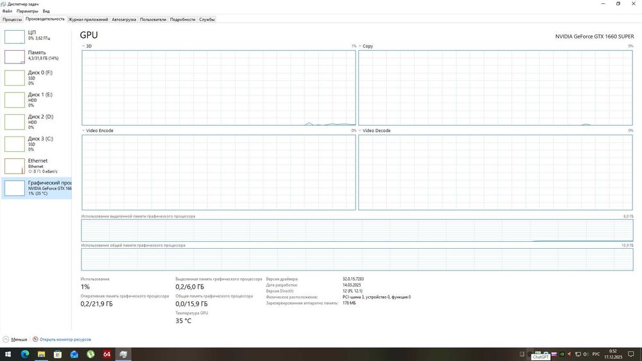Open the Процессы tab
Viewport: 642px width, 361px height.
pyautogui.click(x=12, y=19)
